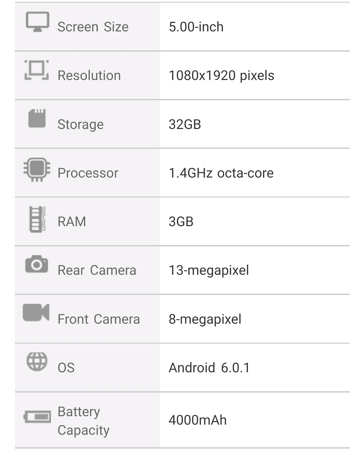Screen dimensions: 364x455
Task: Click the SD card Storage icon
Action: 37,118
